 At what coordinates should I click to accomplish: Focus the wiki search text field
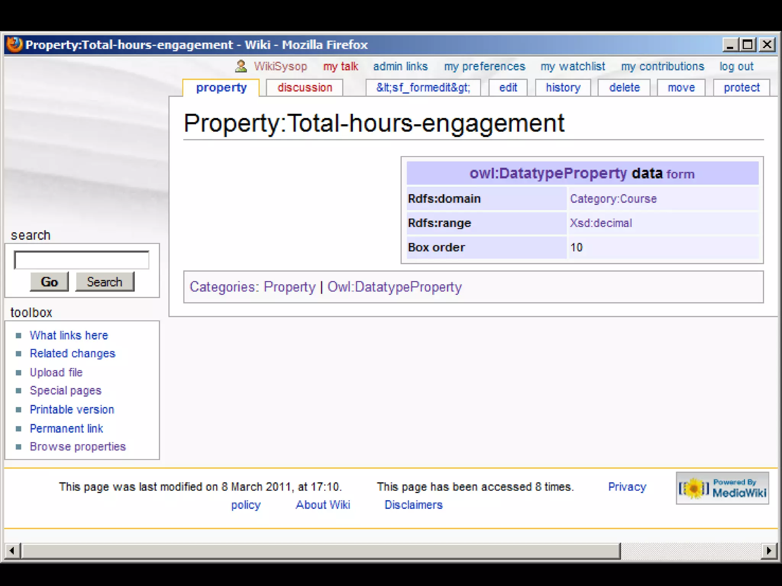tap(81, 260)
